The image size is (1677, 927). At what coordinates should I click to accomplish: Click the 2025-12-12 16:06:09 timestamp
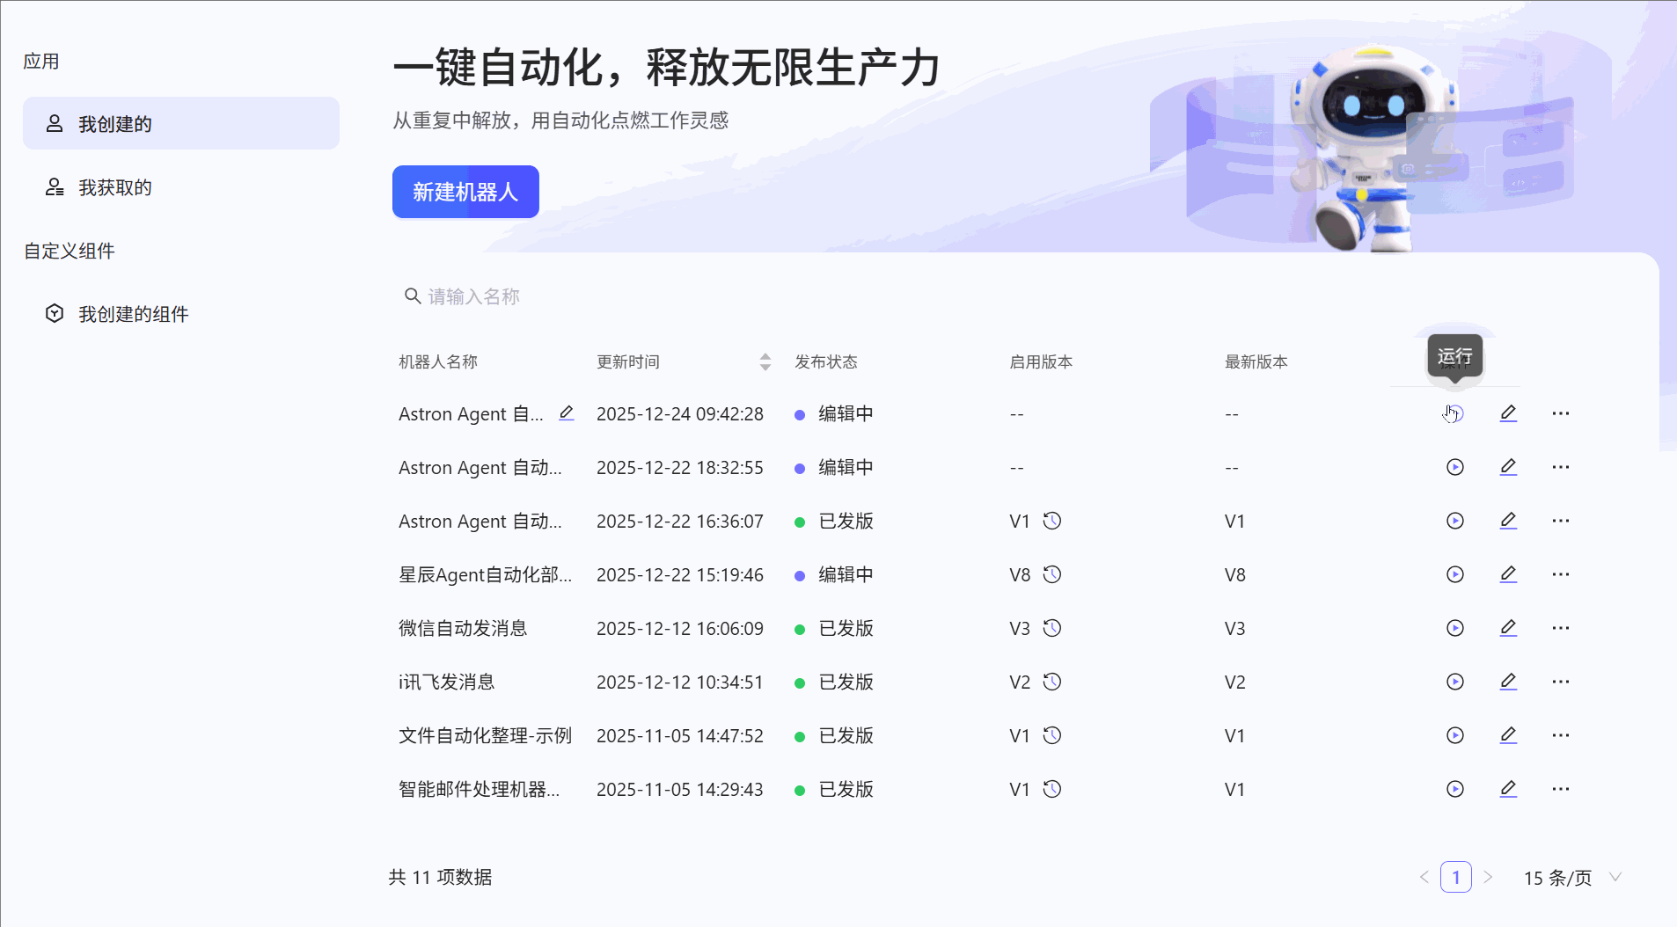click(x=680, y=628)
